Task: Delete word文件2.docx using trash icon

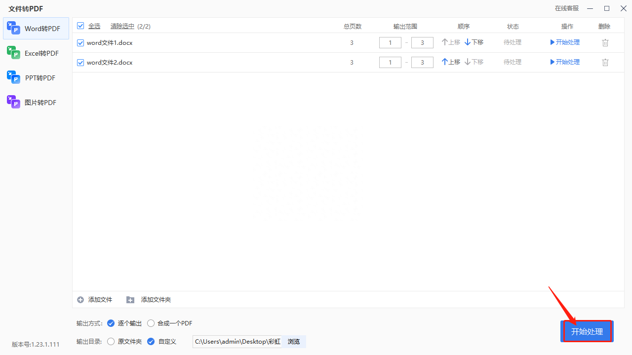Action: click(x=605, y=63)
